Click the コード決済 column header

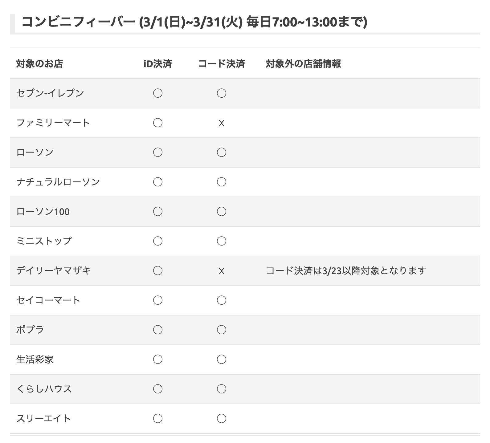(222, 64)
